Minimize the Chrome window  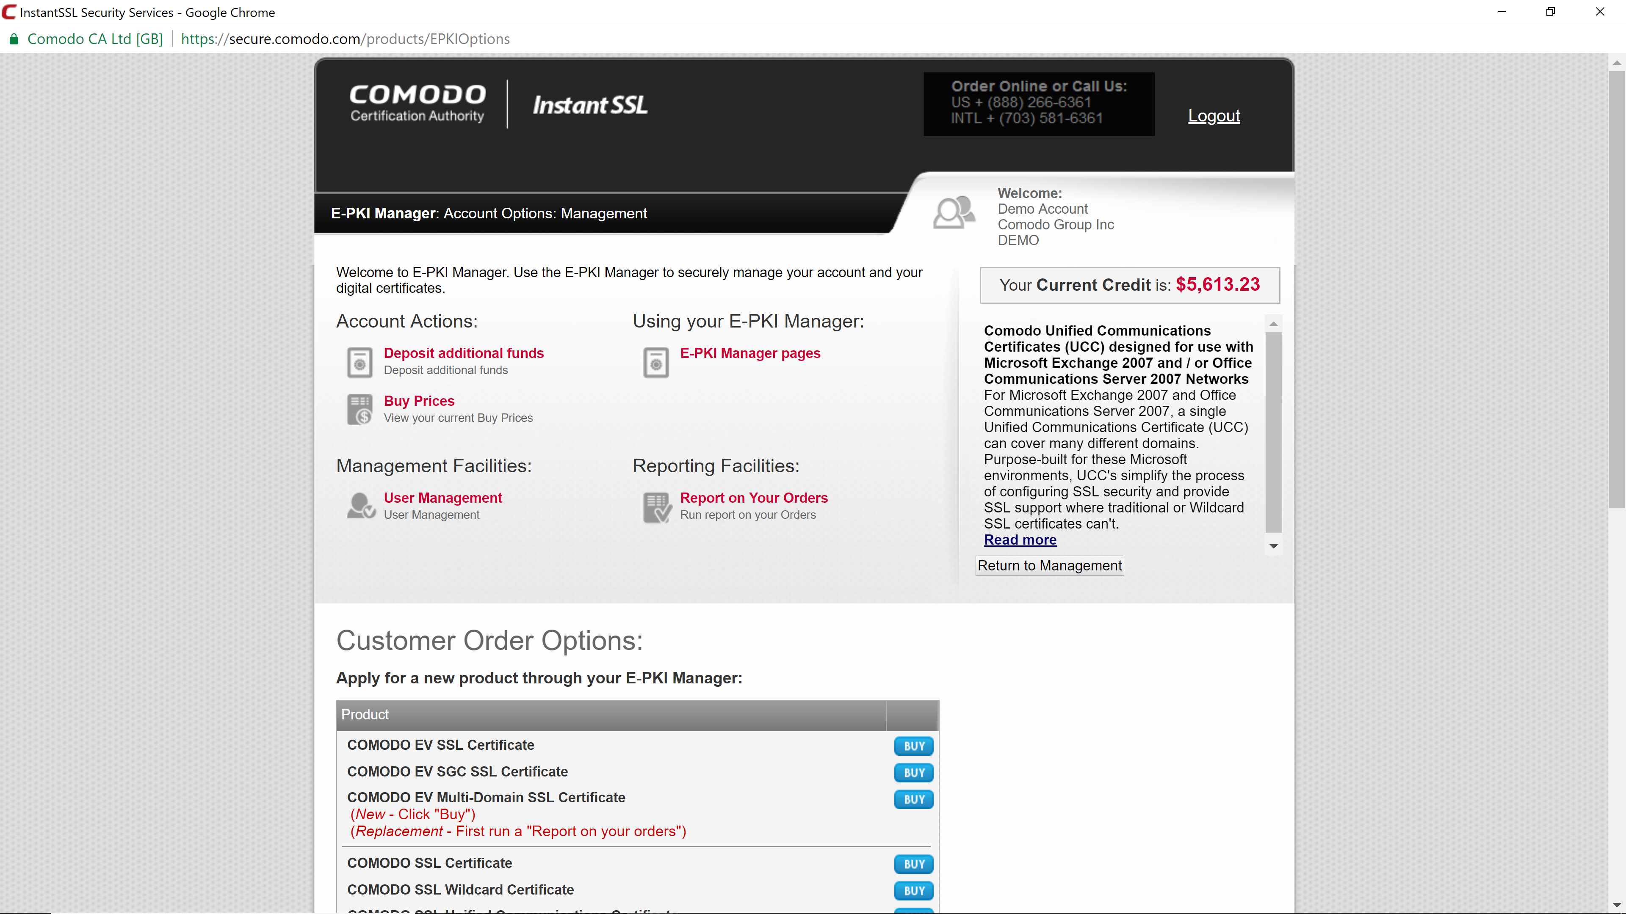point(1502,12)
